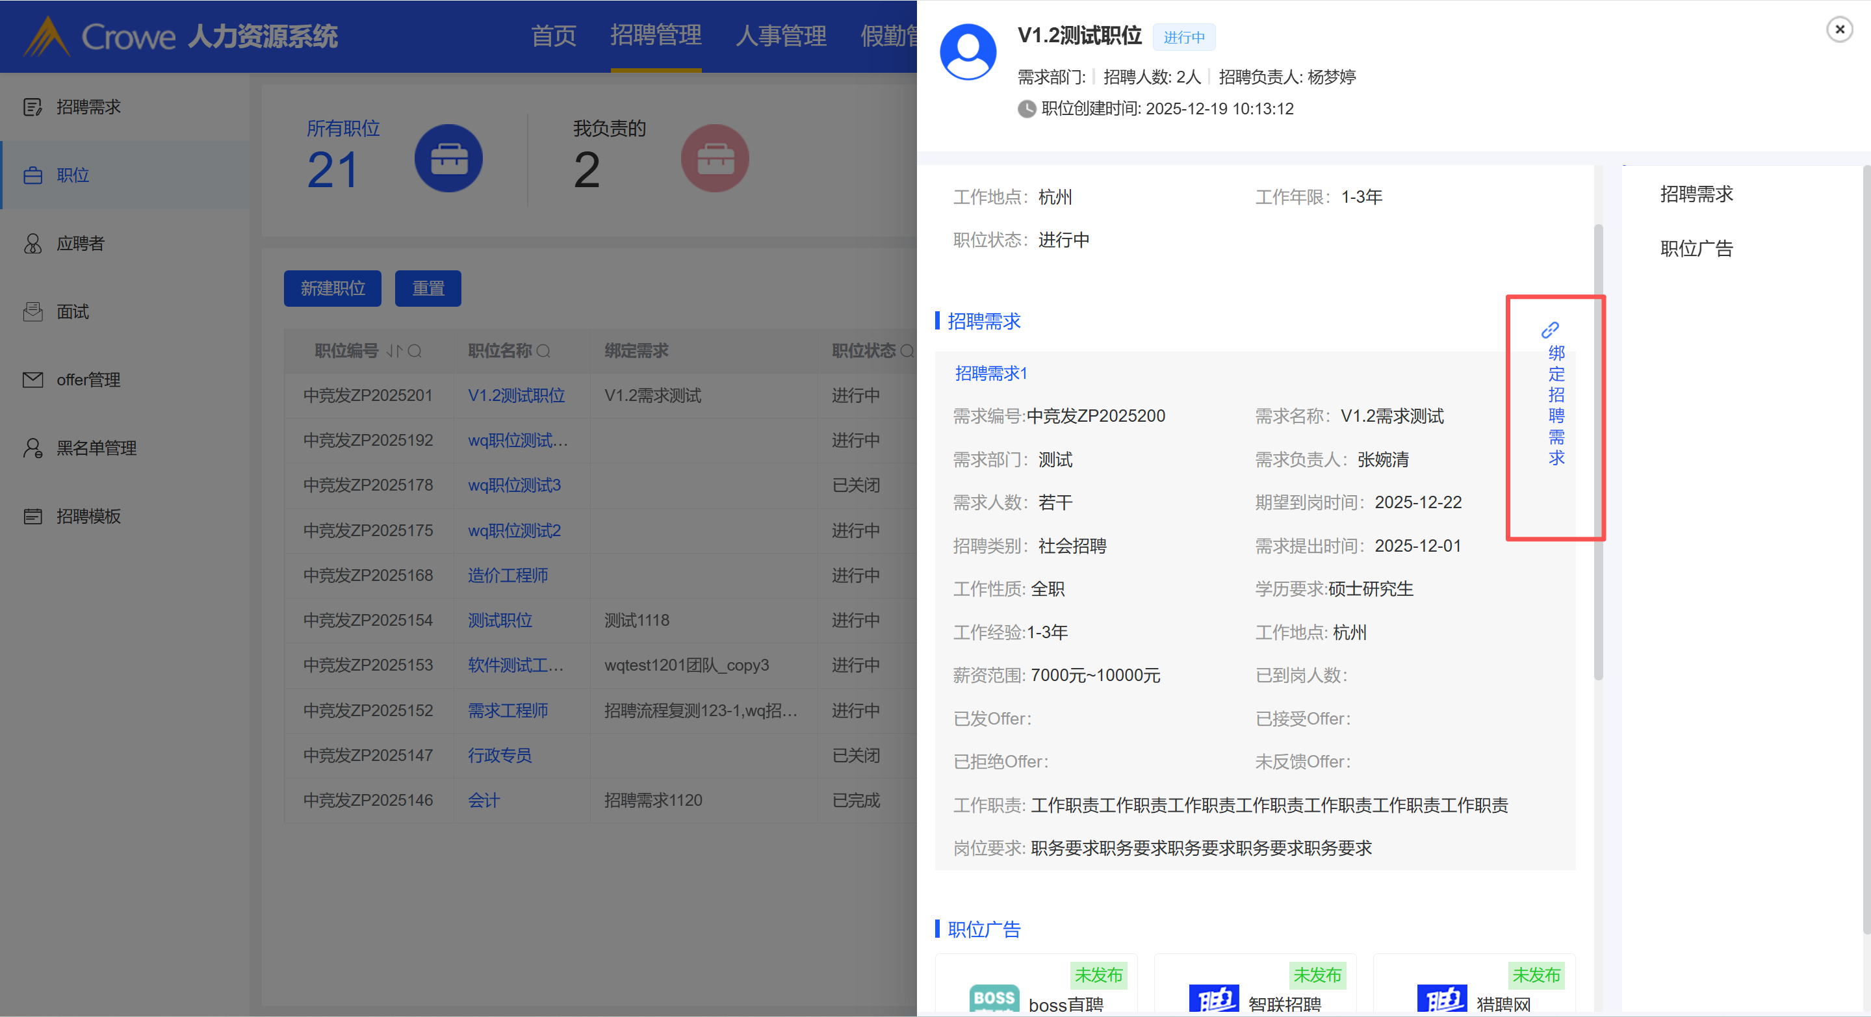1871x1017 pixels.
Task: Click the search icon beside 职位状态 header
Action: click(x=907, y=352)
